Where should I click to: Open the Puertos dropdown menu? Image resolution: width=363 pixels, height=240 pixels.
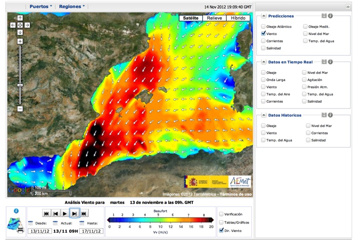41,6
